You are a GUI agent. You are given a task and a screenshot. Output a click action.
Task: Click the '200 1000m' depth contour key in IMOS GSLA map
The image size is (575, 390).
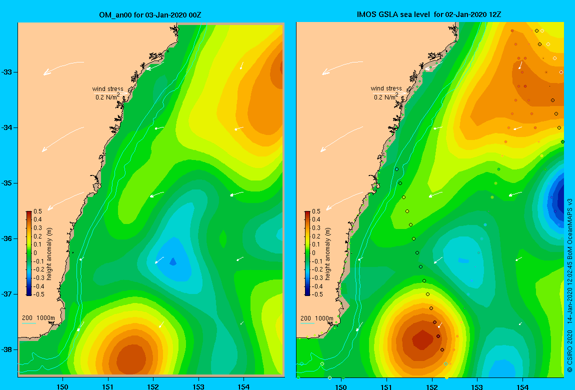click(x=317, y=318)
